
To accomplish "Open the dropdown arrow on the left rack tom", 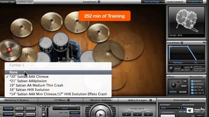I will pos(46,50).
